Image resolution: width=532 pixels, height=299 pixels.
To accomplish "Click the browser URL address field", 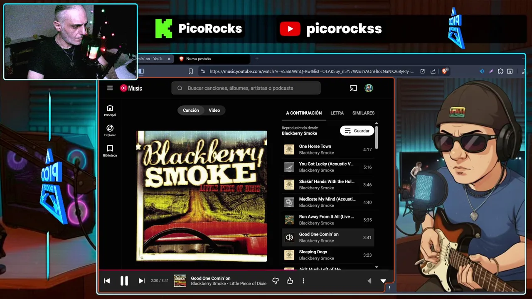I will [x=312, y=71].
